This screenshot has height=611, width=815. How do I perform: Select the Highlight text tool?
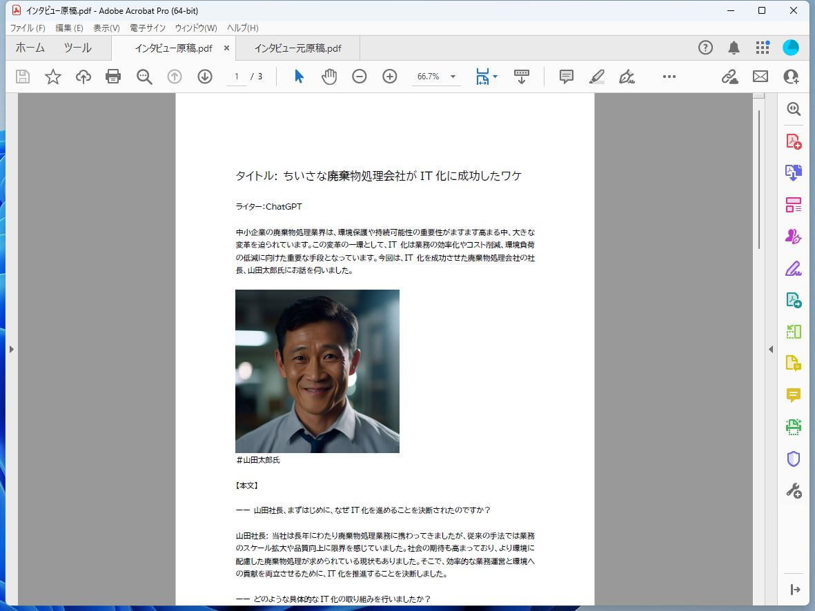[598, 77]
